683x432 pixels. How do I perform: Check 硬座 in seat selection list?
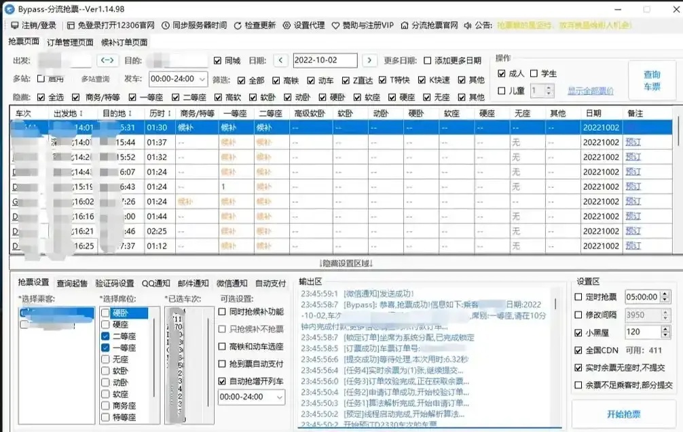pos(105,324)
